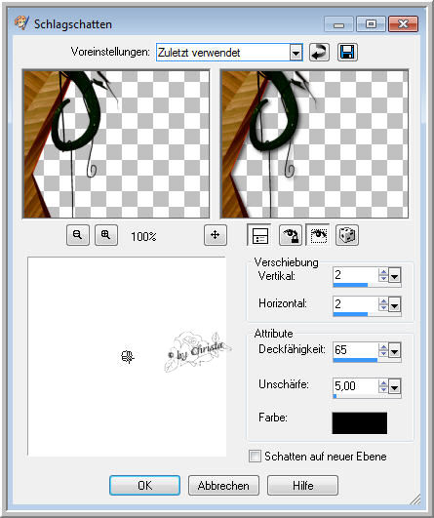Toggle auto proof eye with lock
This screenshot has width=434, height=518.
(x=291, y=235)
